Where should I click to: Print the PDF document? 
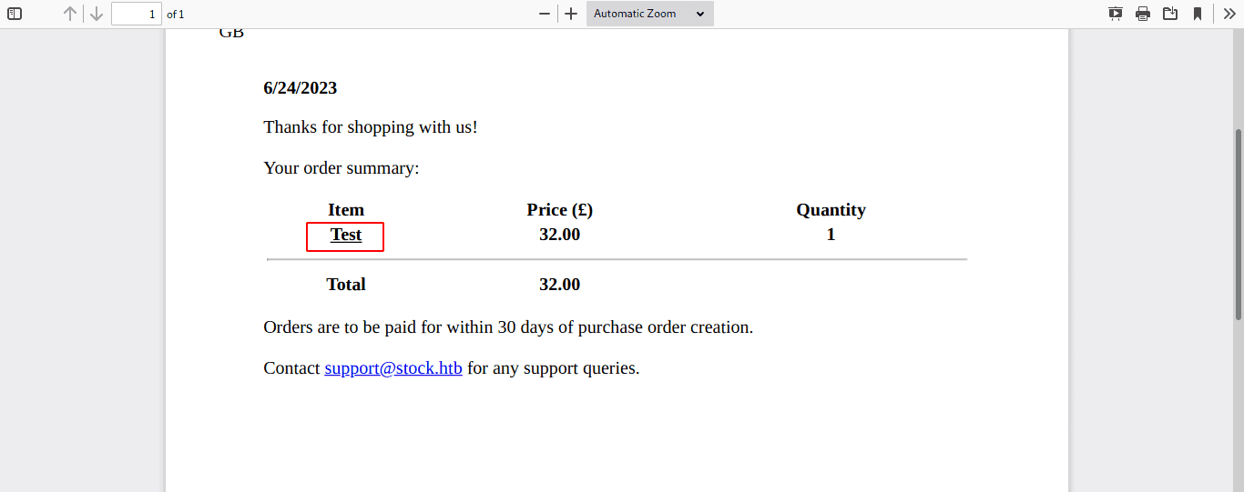pos(1143,14)
